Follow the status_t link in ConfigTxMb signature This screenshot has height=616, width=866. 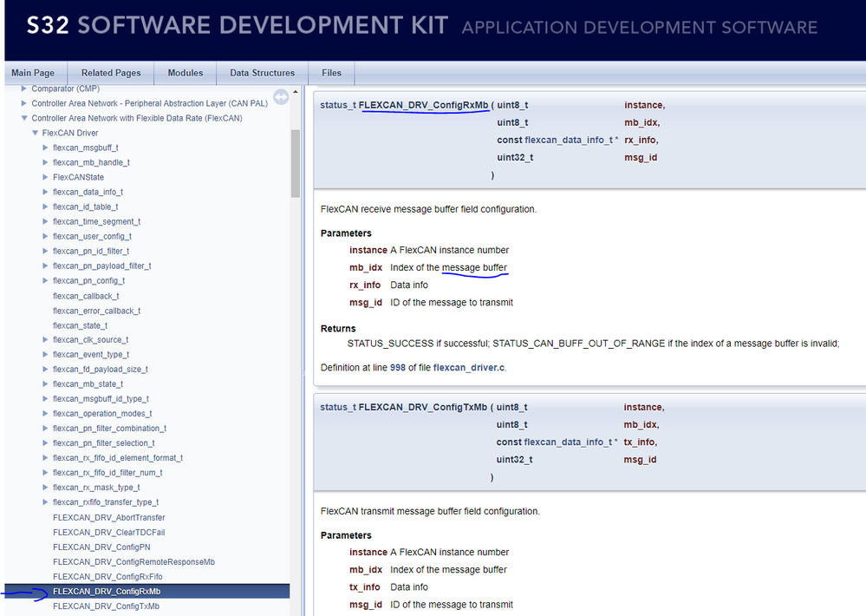coord(338,407)
